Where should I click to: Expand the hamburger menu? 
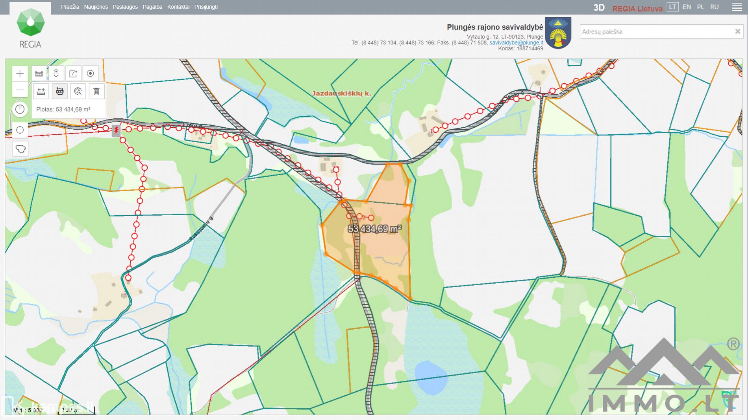(737, 7)
